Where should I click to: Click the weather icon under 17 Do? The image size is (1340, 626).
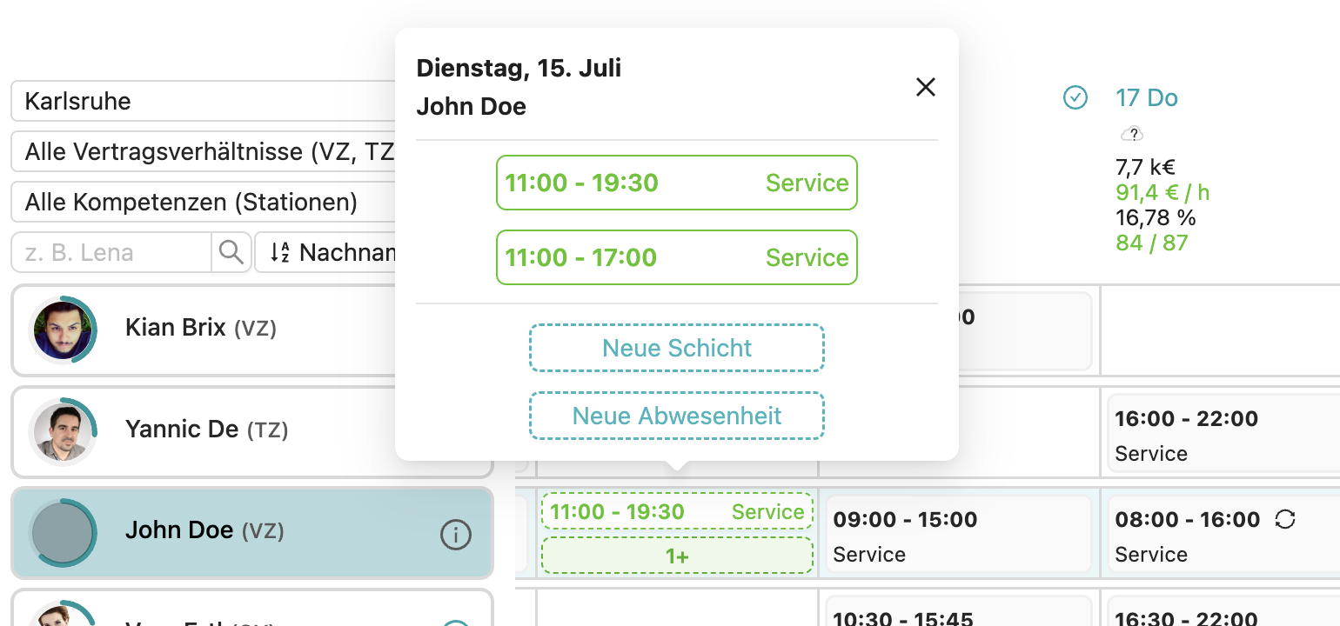click(1130, 134)
